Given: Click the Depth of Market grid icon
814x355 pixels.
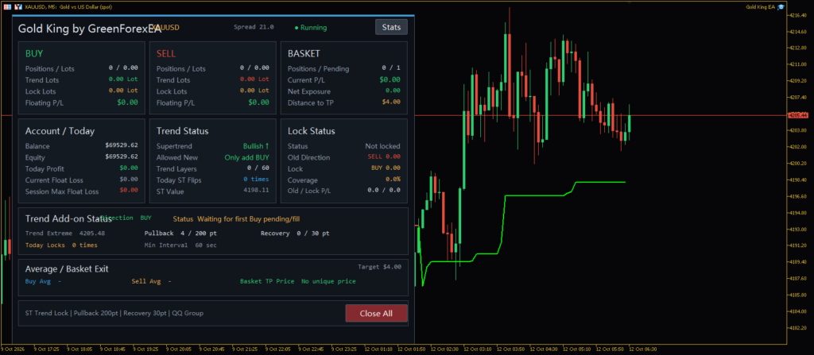Looking at the screenshot, I should coord(7,6).
